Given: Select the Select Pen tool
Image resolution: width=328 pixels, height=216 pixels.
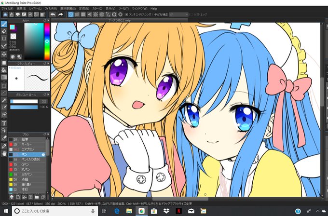Looking at the screenshot, I should point(4,107).
